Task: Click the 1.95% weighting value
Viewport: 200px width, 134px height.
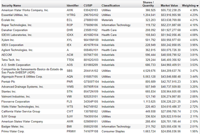Action: click(x=194, y=132)
